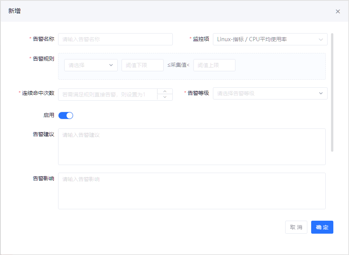The width and height of the screenshot is (349, 255).
Task: Click the arrow icon in the 告警等级 field
Action: click(320, 93)
